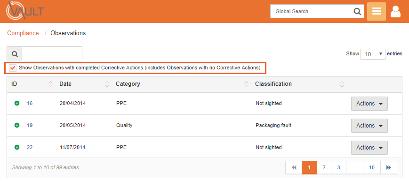
Task: Expand row 16 with green plus icon
Action: click(17, 103)
